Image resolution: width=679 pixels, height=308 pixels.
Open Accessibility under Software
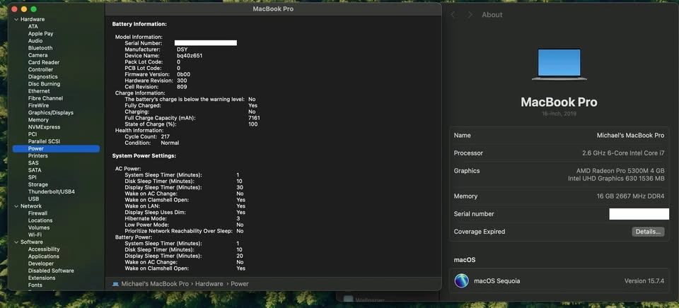[44, 249]
